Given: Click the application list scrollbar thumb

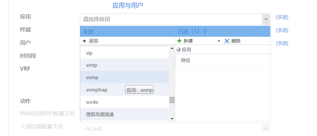Looking at the screenshot, I should 172,100.
